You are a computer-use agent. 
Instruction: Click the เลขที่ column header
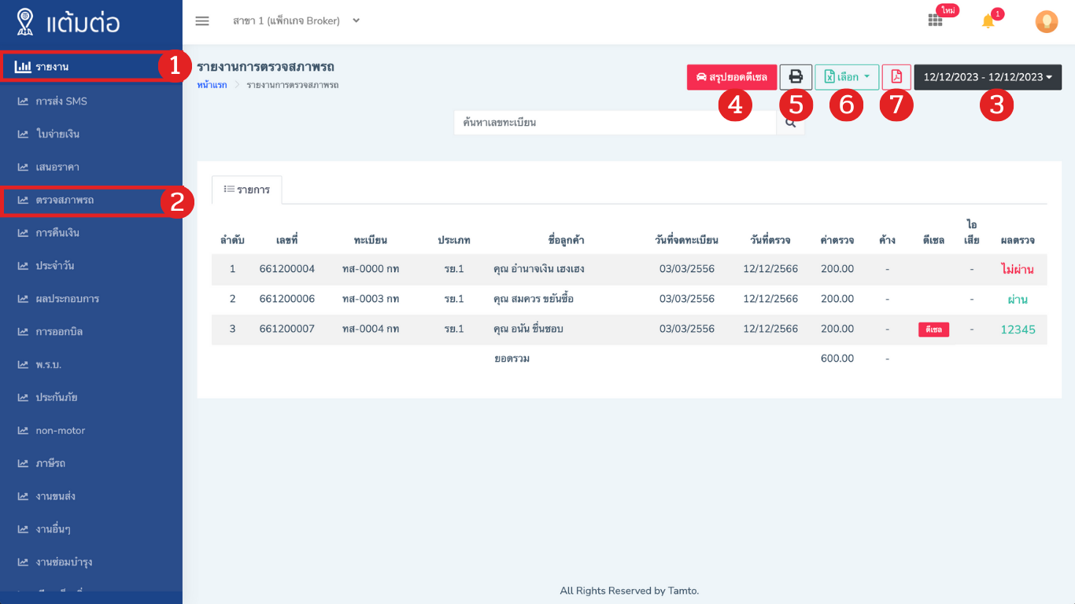(287, 240)
